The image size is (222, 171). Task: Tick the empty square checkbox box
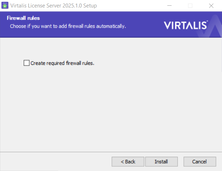tap(26, 63)
